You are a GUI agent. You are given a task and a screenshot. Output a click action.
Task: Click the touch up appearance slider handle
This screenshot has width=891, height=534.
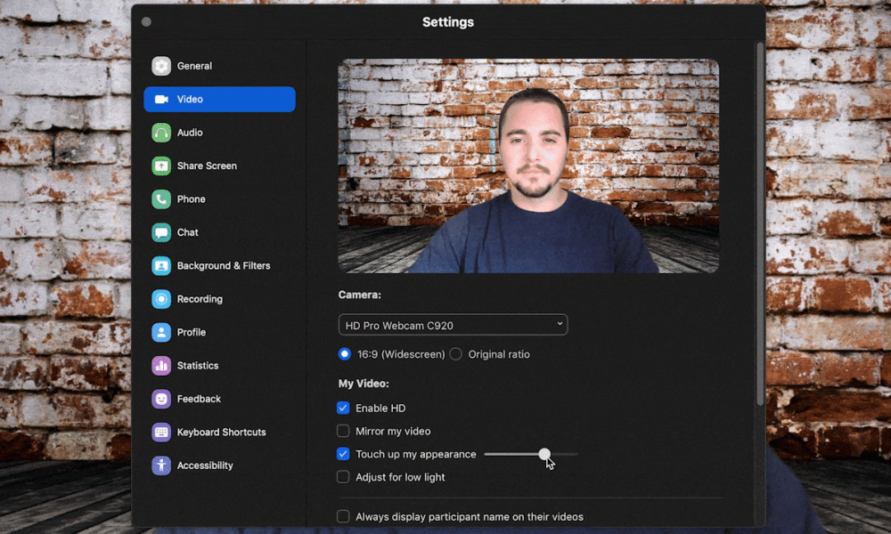(544, 454)
